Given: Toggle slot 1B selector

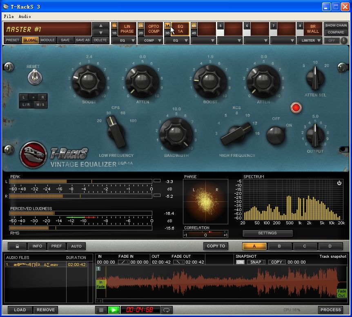Looking at the screenshot, I should pyautogui.click(x=114, y=33).
